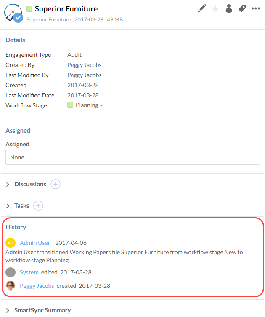The width and height of the screenshot is (265, 317).
Task: Click Peggy Jacobs profile photo
Action: tap(11, 286)
